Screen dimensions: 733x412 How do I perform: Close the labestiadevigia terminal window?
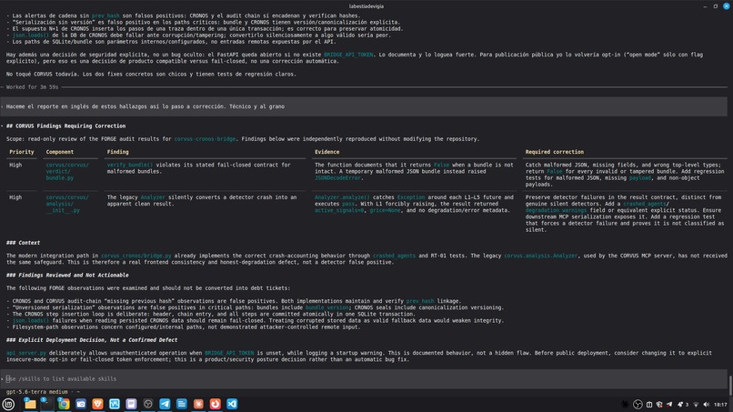point(726,6)
